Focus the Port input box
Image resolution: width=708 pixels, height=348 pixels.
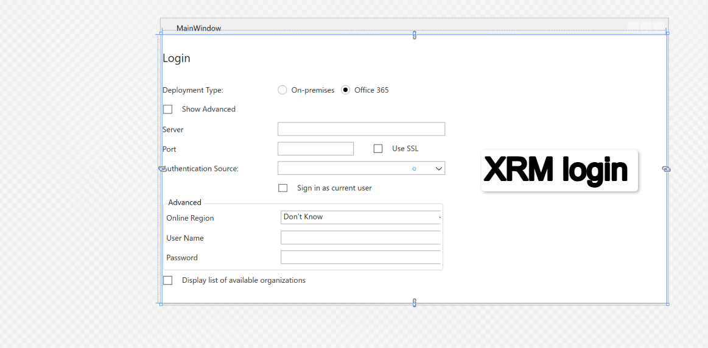pos(315,149)
